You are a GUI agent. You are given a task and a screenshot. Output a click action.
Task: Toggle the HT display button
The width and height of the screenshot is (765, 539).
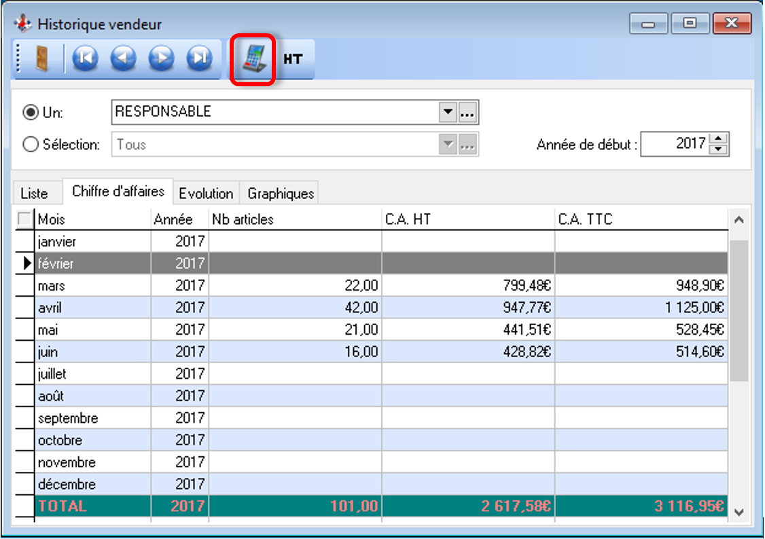click(293, 60)
